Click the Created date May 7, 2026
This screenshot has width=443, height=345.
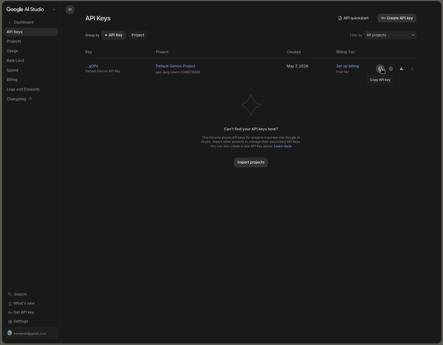[297, 66]
